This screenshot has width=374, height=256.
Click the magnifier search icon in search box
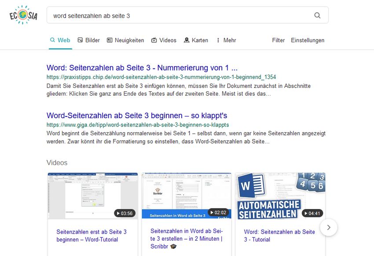(317, 15)
